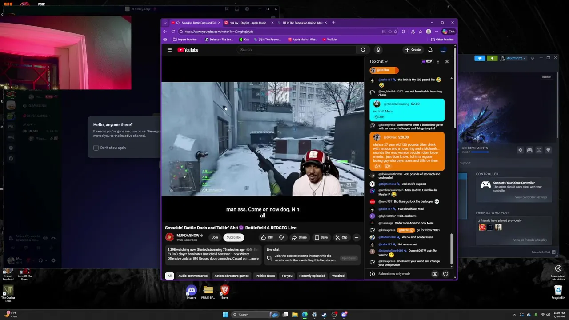This screenshot has width=569, height=320.
Task: Click the YouTube logo to go home
Action: [188, 50]
